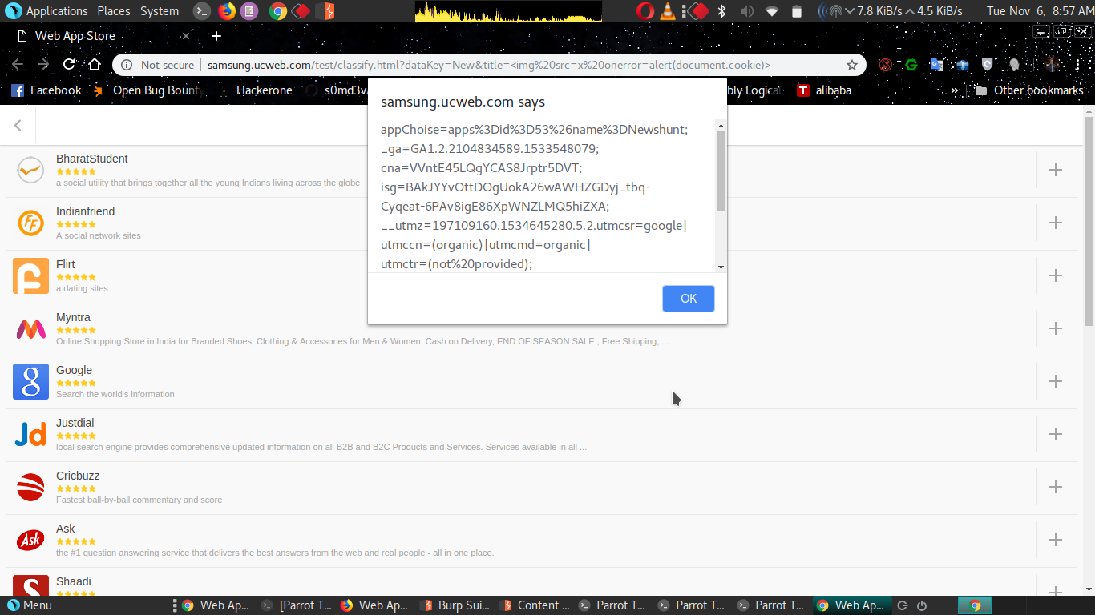Add the Indianfriend app with plus icon

[1056, 223]
